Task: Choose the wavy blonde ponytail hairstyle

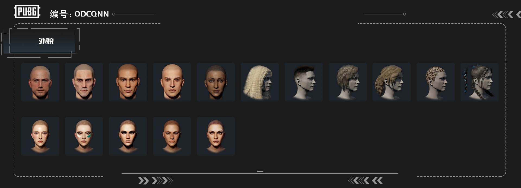Action: click(392, 82)
